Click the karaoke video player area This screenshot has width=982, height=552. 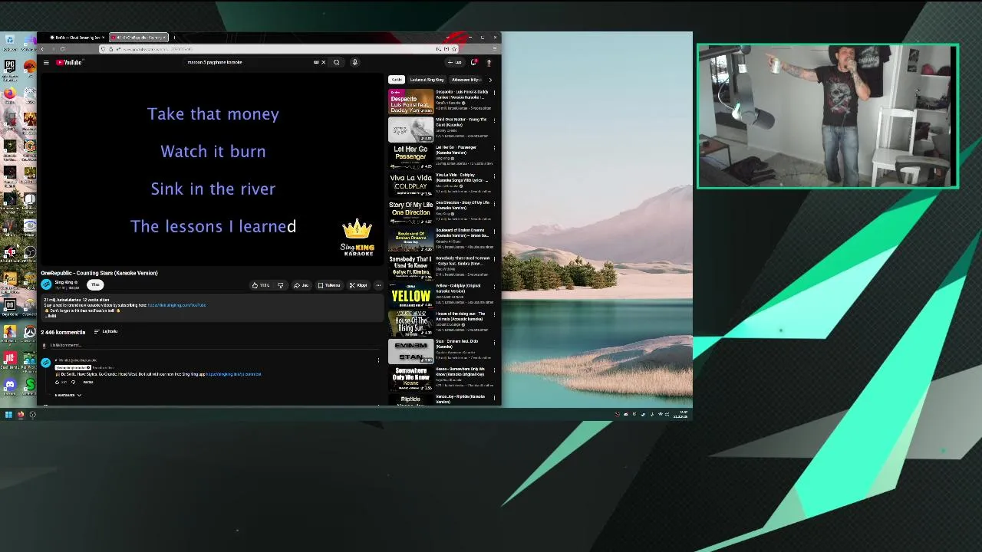(212, 169)
